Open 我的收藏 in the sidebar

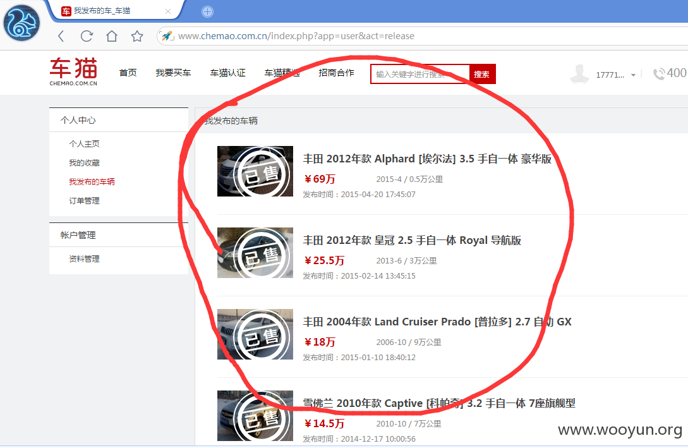(84, 163)
